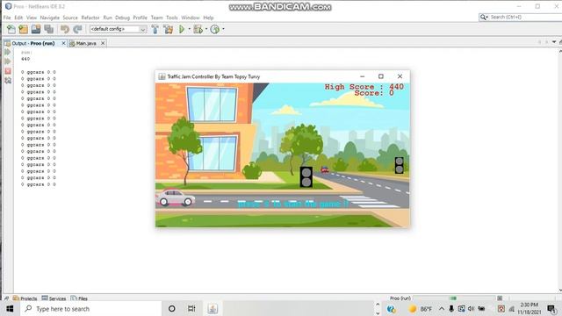Screen dimensions: 562x316
Task: Open the Profile menu
Action: [x=140, y=18]
